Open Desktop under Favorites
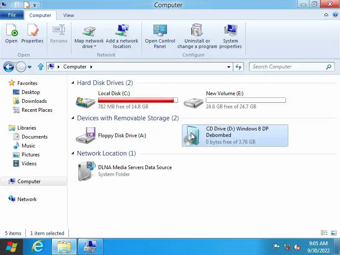 [x=31, y=92]
